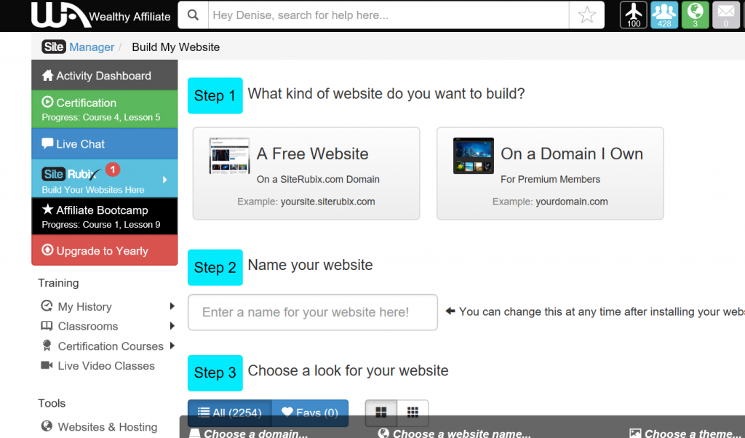Expand the SiteRubix submenu arrow
The height and width of the screenshot is (438, 745).
tap(165, 180)
